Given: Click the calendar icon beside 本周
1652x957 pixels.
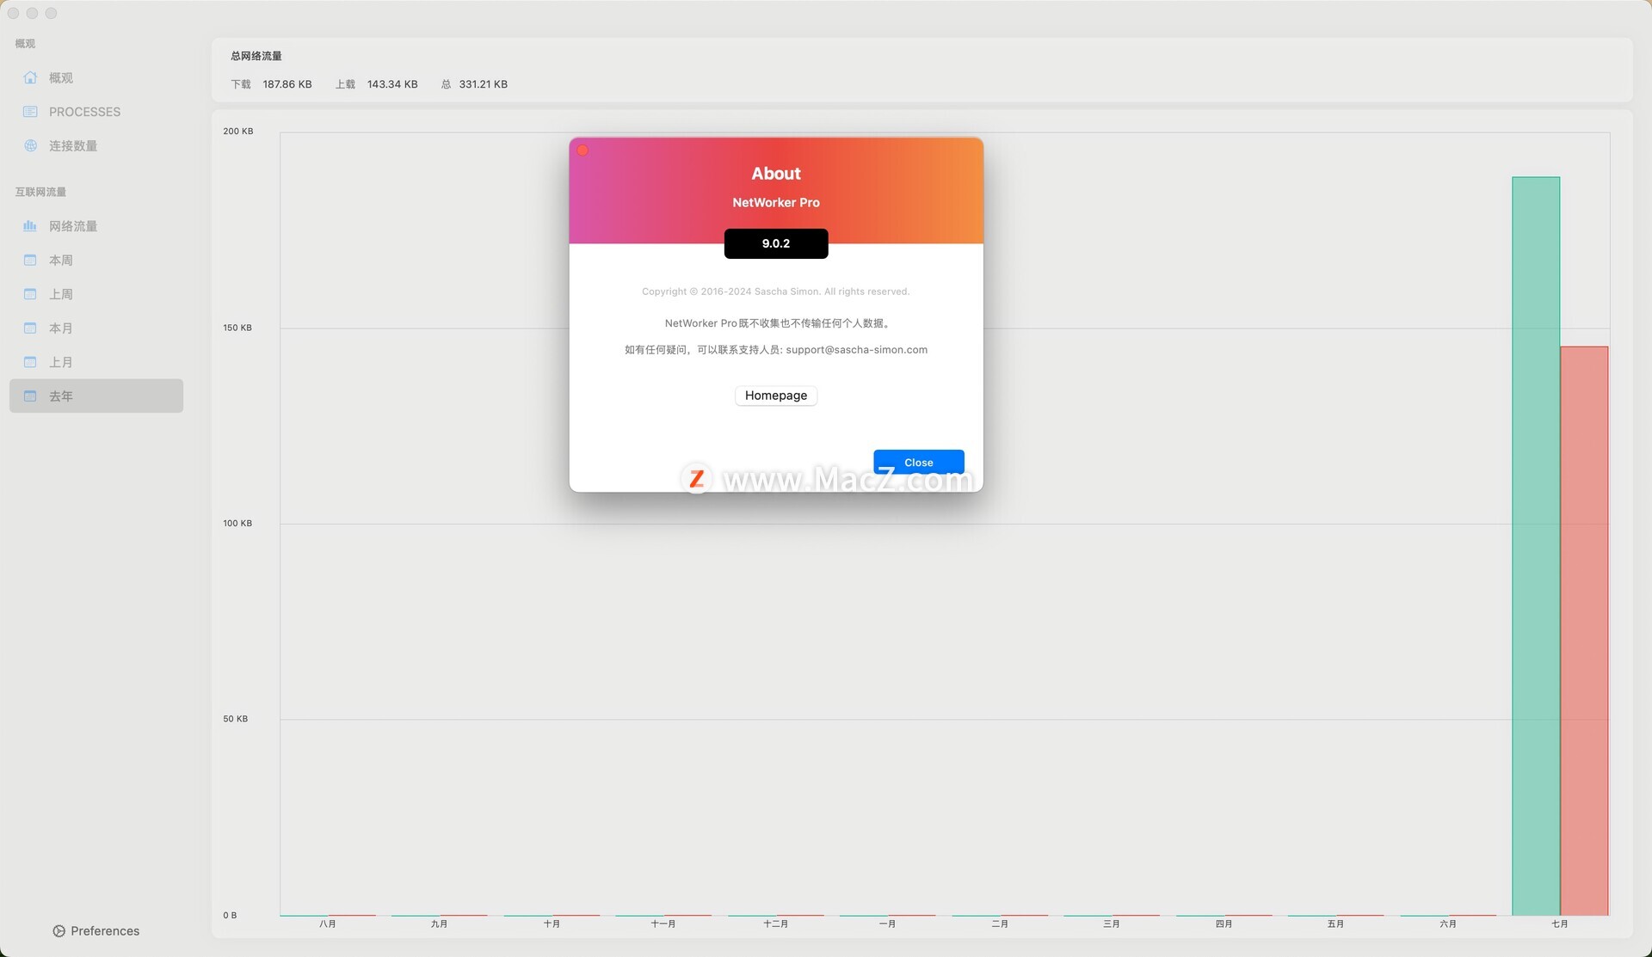Looking at the screenshot, I should click(x=30, y=260).
